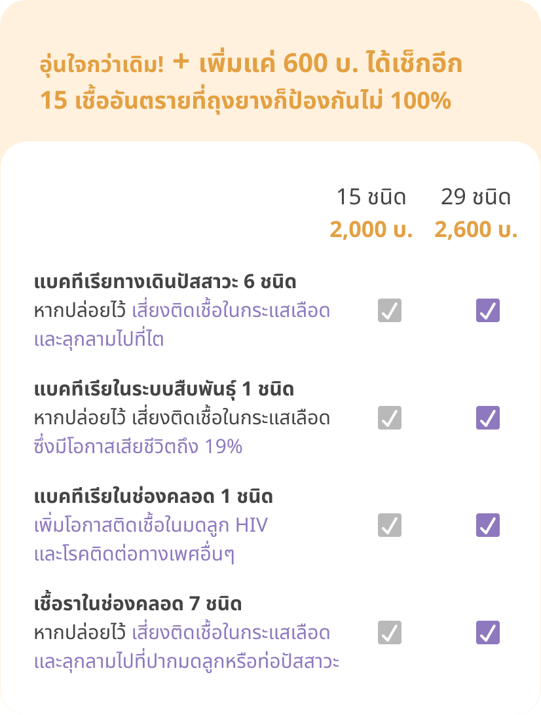Click gray checkmark for vaginal fungi 7 types

pyautogui.click(x=390, y=632)
